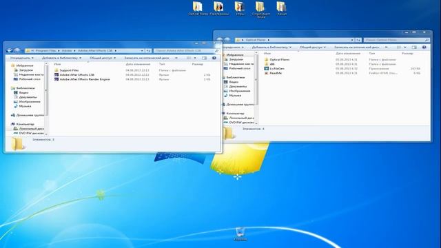This screenshot has width=441, height=248.
Task: Open view options arrow in After Effects CS6 window
Action: (195, 58)
